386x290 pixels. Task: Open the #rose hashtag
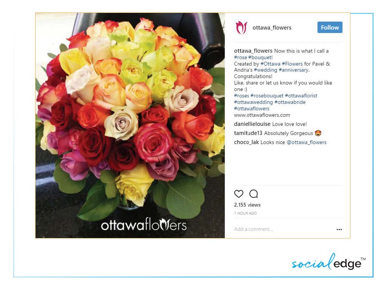coord(241,58)
